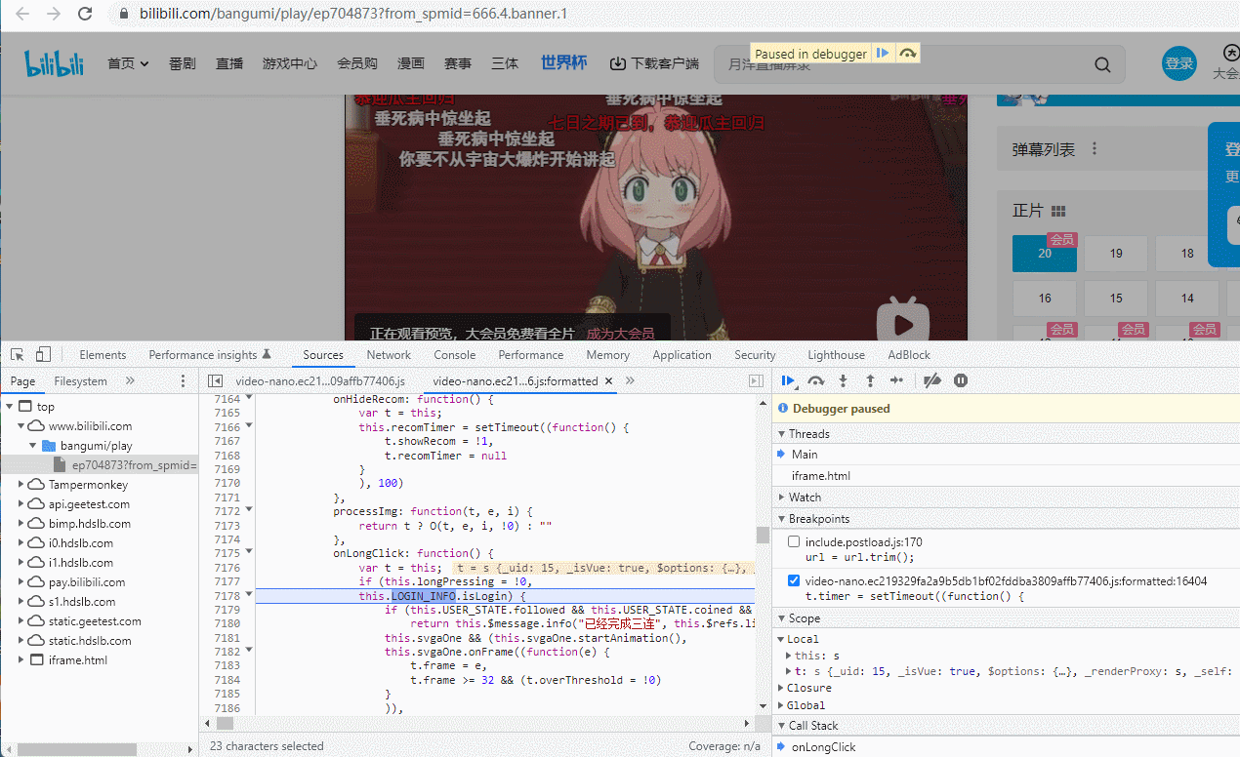Screen dimensions: 1240x757
Task: Deactivate breakpoints icon
Action: point(932,380)
